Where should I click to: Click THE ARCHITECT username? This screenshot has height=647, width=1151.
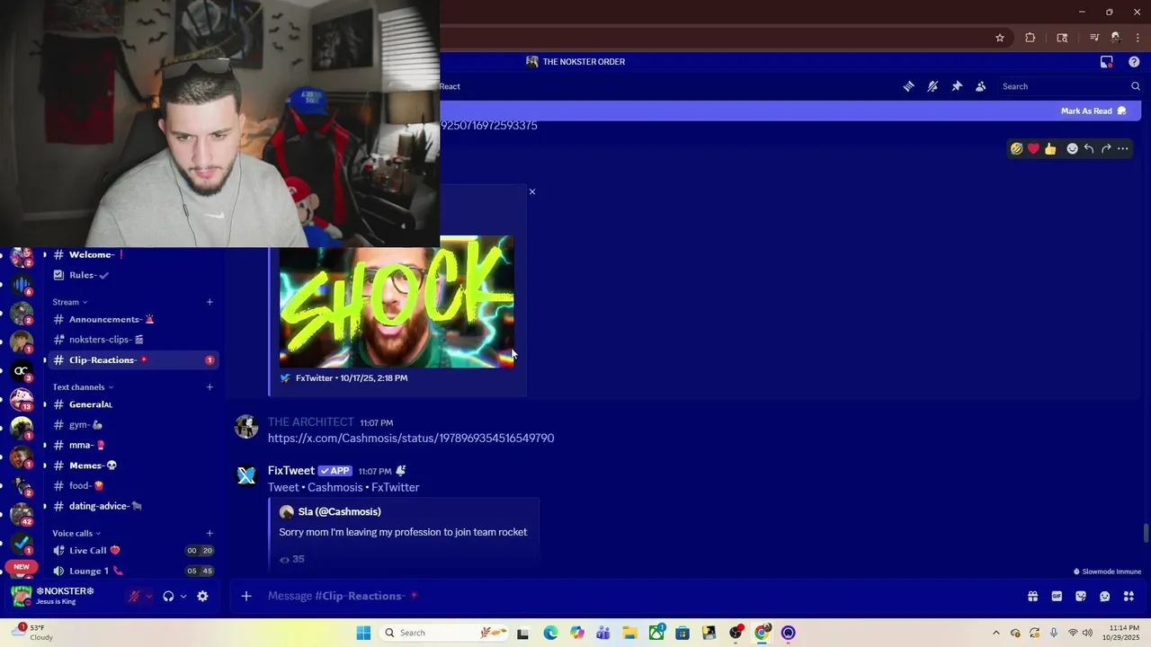pyautogui.click(x=311, y=422)
